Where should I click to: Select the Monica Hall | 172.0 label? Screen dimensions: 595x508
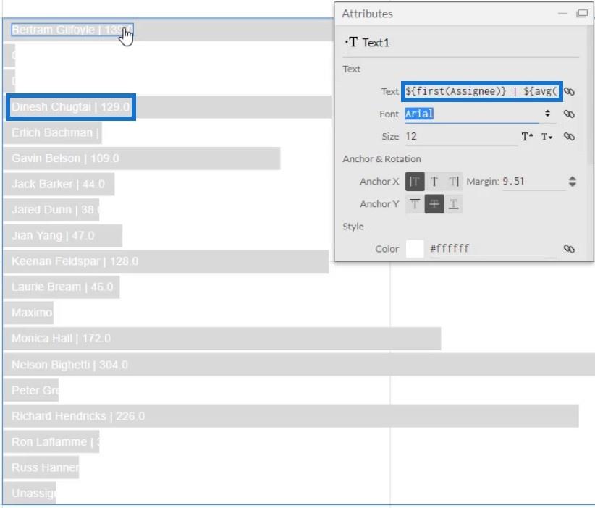(x=61, y=339)
